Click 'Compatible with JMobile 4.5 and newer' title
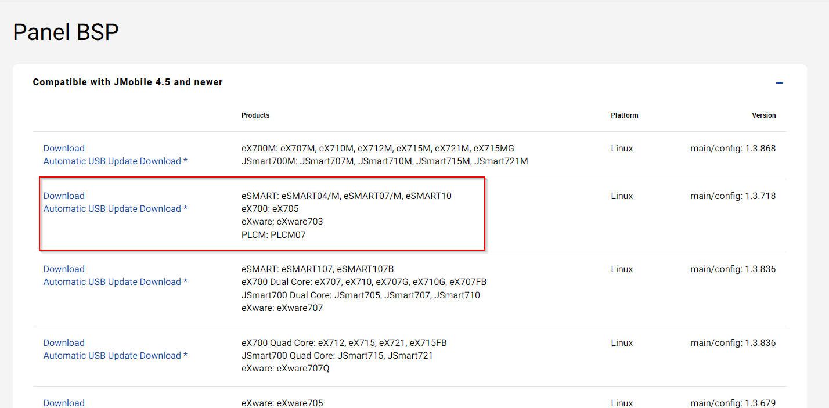 pyautogui.click(x=128, y=82)
